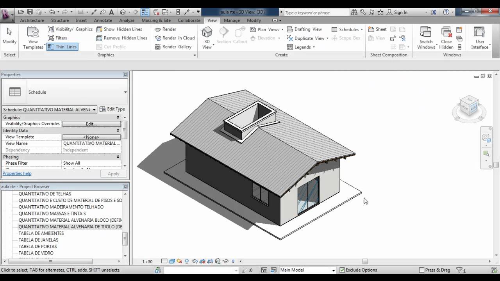
Task: Click the View Template <None> button
Action: 91,137
